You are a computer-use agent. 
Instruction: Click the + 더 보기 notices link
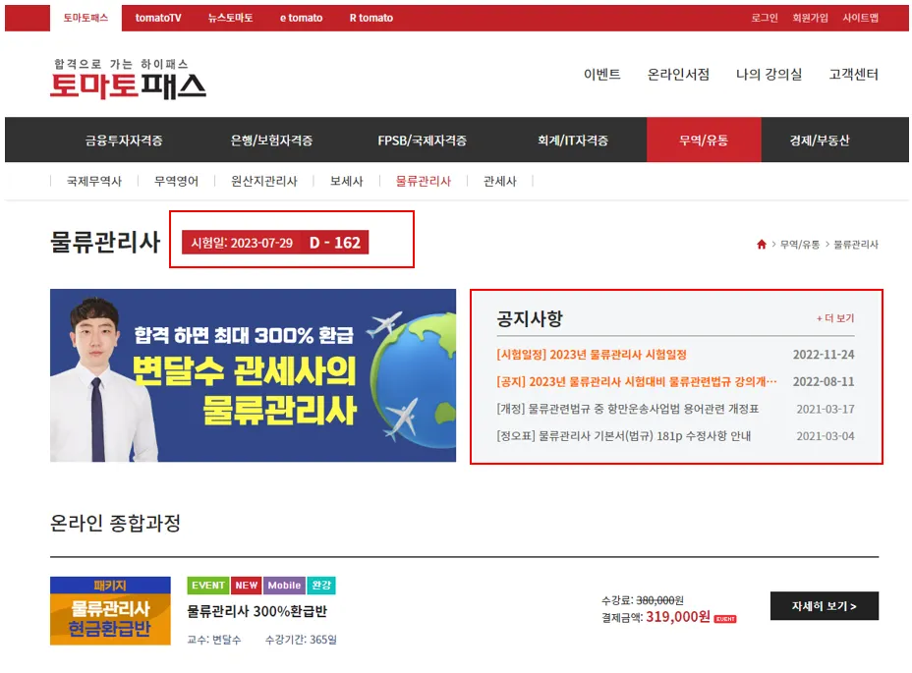(x=835, y=318)
